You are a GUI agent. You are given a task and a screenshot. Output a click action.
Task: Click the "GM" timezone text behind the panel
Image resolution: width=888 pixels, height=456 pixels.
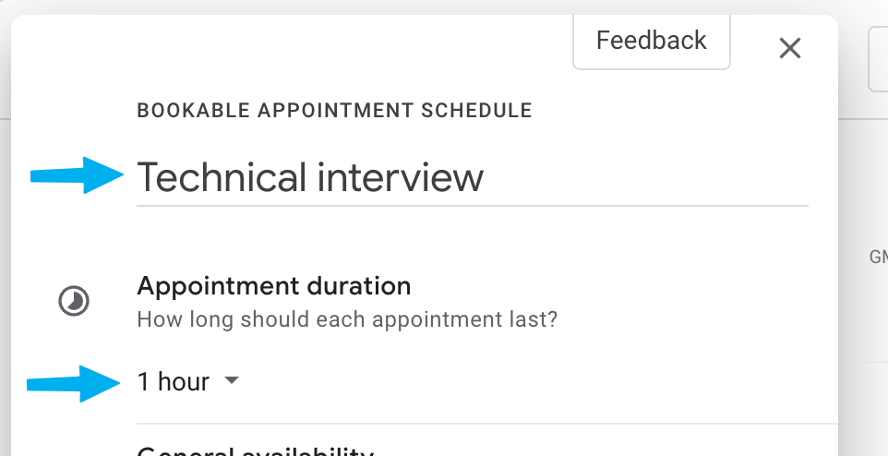point(878,258)
